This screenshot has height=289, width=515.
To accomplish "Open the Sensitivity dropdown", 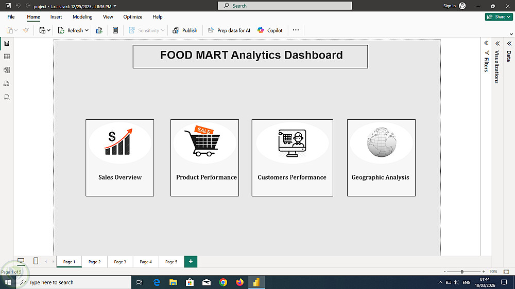I will pyautogui.click(x=146, y=30).
